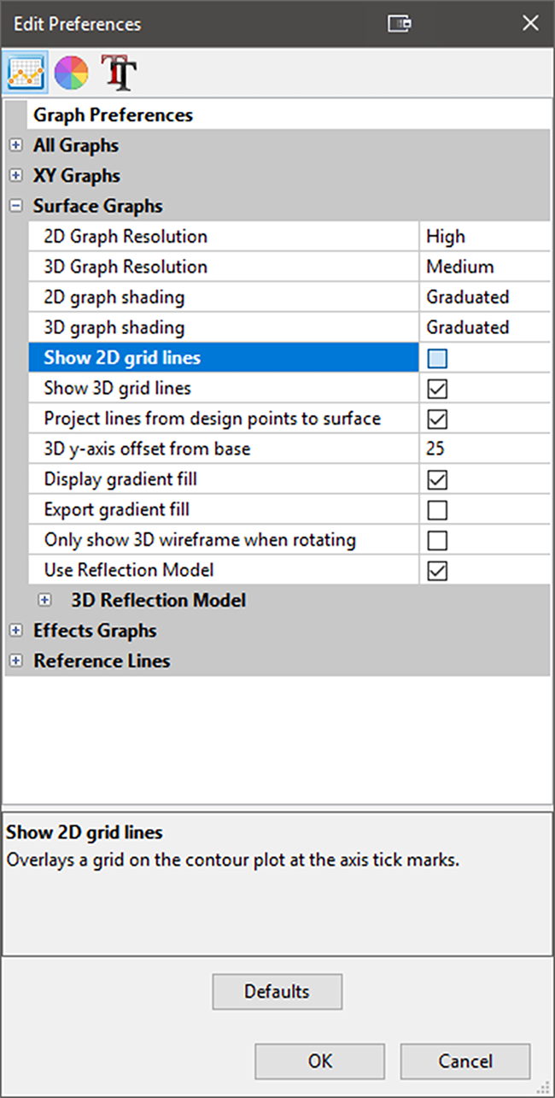This screenshot has height=1098, width=555.
Task: Expand the 3D Reflection Model group
Action: tap(56, 601)
